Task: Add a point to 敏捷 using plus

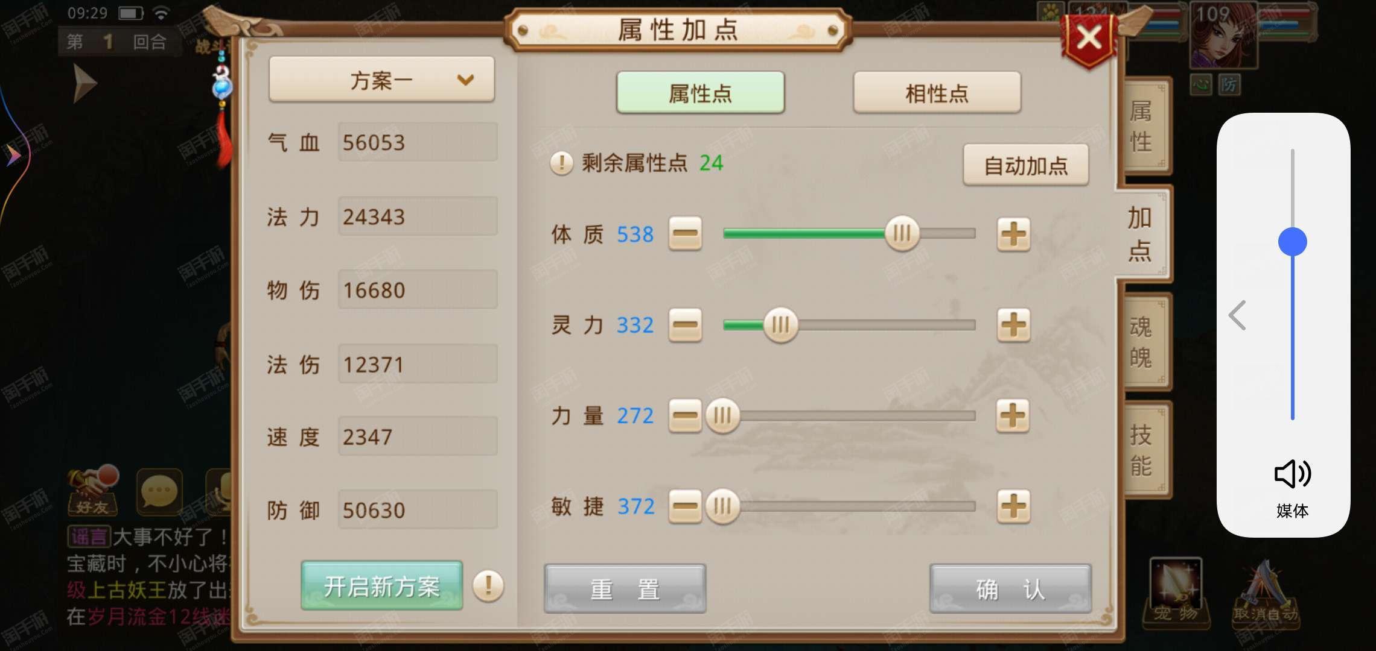Action: click(x=1013, y=506)
